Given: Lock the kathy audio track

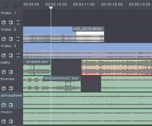Looking at the screenshot, I should (x=4, y=72).
